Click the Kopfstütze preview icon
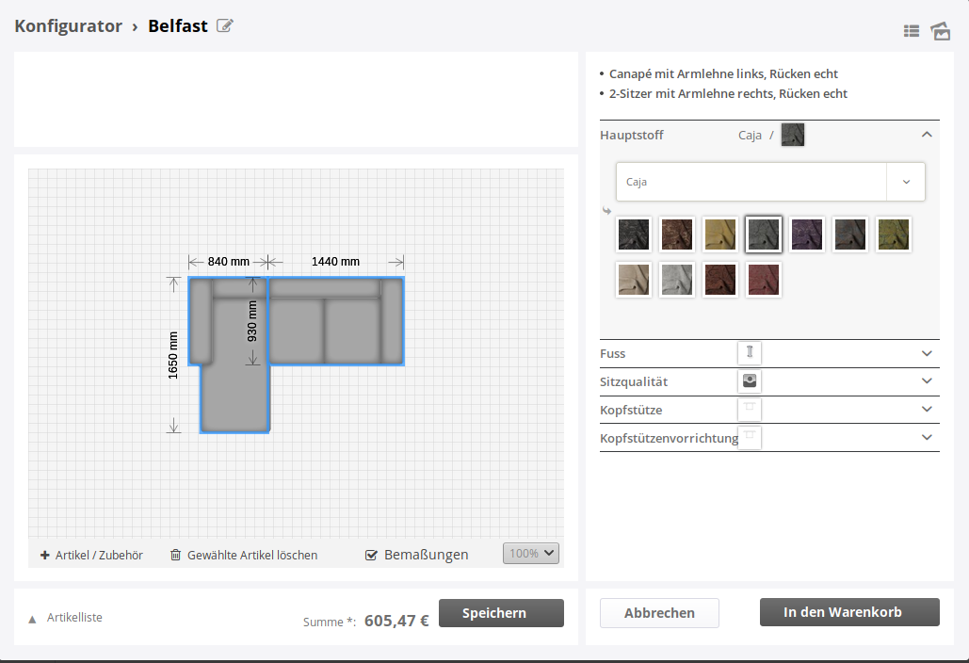Screen dimensions: 969x663 tap(750, 410)
